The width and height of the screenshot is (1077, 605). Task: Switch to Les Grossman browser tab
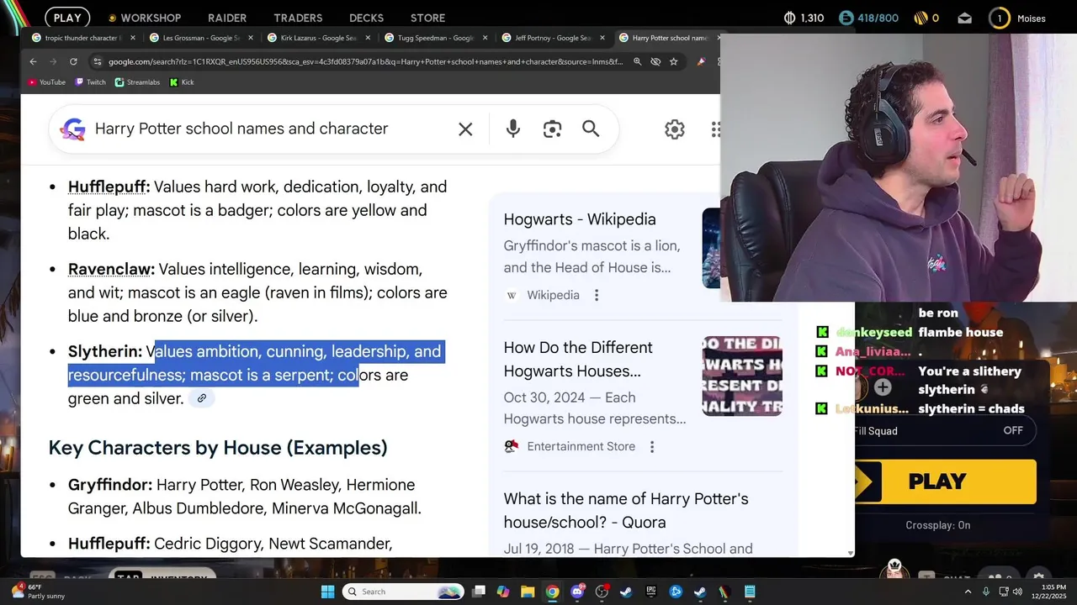(x=199, y=38)
